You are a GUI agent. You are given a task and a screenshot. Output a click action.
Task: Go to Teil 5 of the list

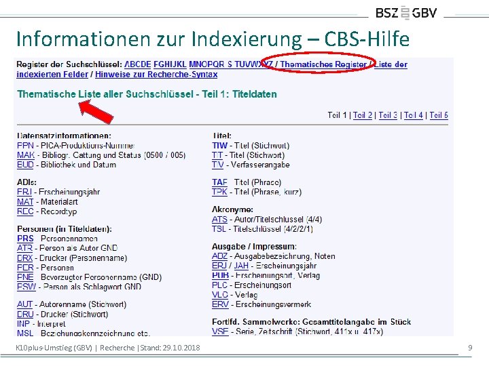coord(439,115)
